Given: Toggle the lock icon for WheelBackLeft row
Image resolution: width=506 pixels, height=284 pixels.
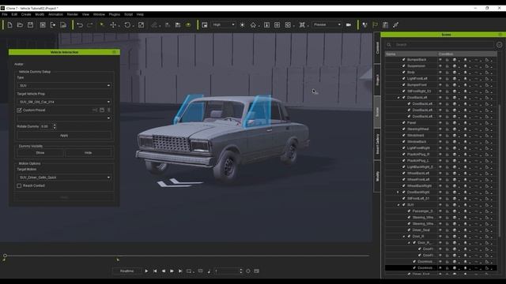Looking at the screenshot, I should click(x=447, y=174).
